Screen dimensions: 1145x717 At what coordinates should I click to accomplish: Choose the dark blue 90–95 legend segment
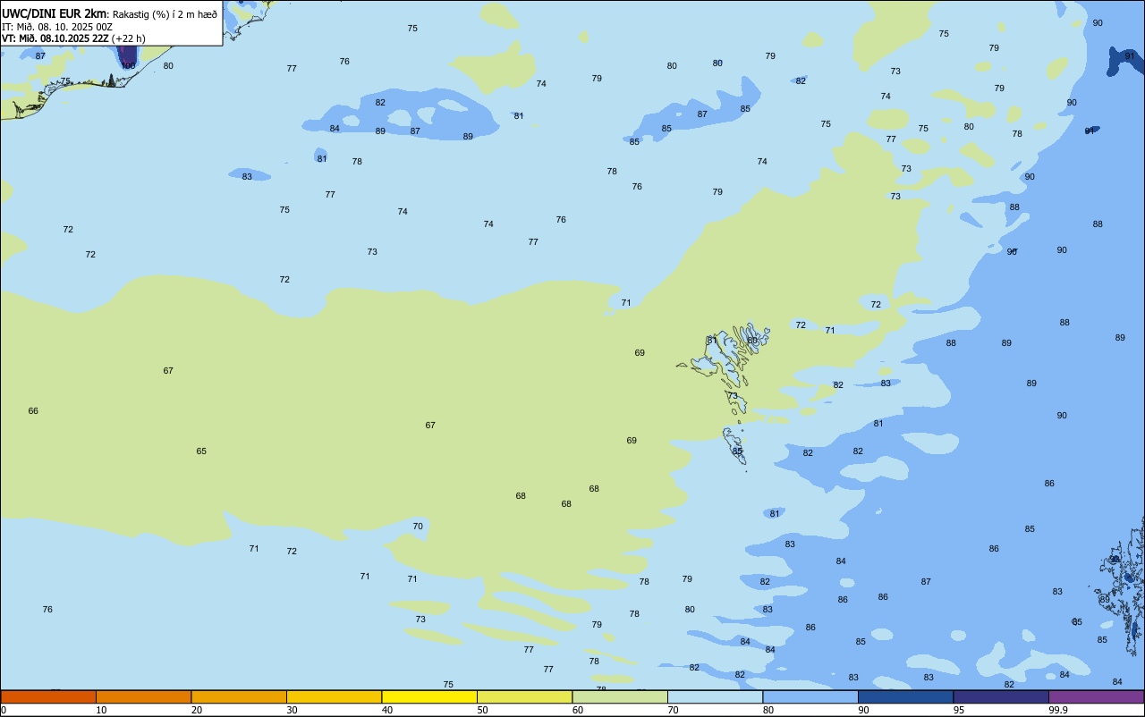tap(905, 696)
